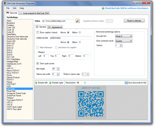The image size is (155, 127).
Task: Click the Supplementary Value field
Action: click(109, 21)
